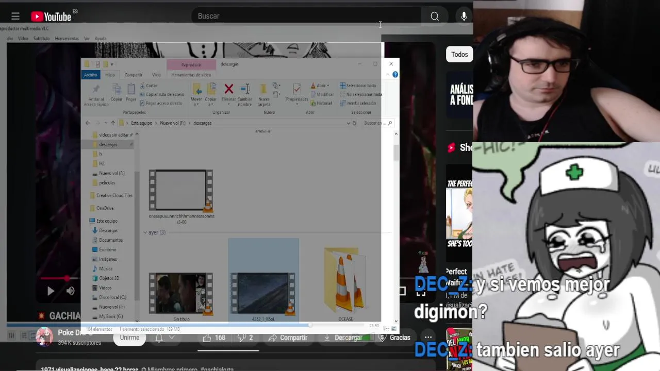
Task: Toggle the notification bell for Poke Dra
Action: [159, 338]
